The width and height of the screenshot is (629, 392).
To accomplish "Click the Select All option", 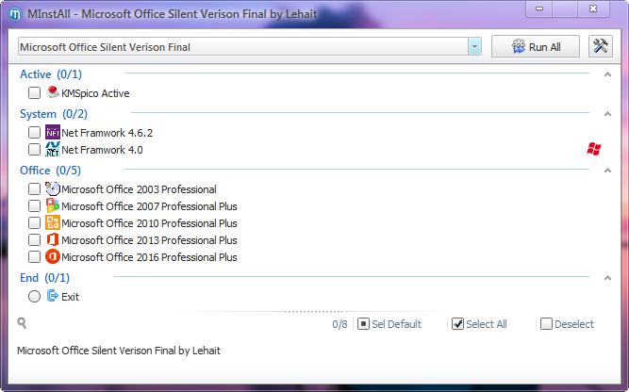I will [x=479, y=324].
